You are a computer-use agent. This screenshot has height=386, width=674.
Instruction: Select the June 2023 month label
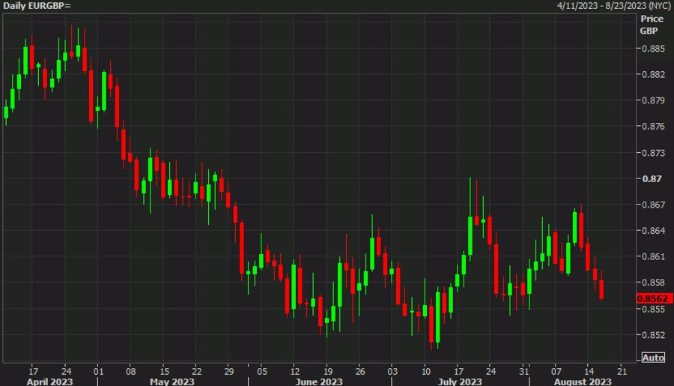pyautogui.click(x=319, y=382)
